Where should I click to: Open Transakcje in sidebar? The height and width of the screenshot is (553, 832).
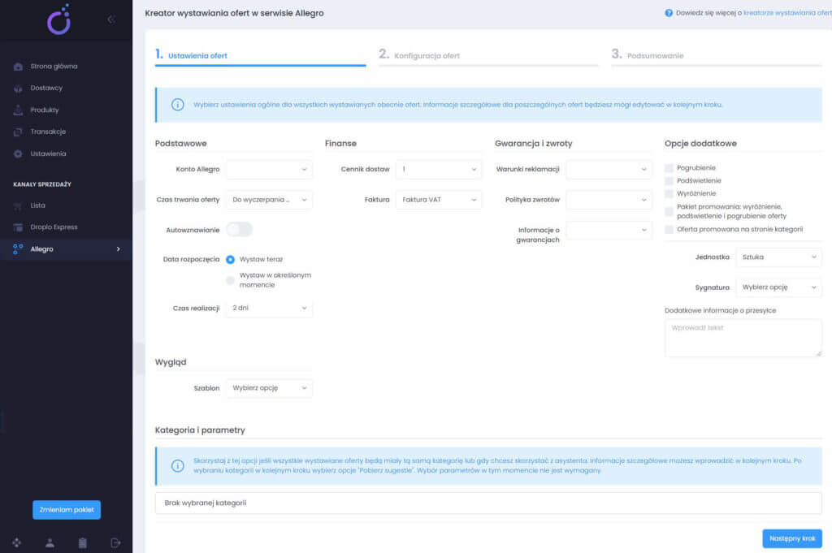pyautogui.click(x=48, y=132)
